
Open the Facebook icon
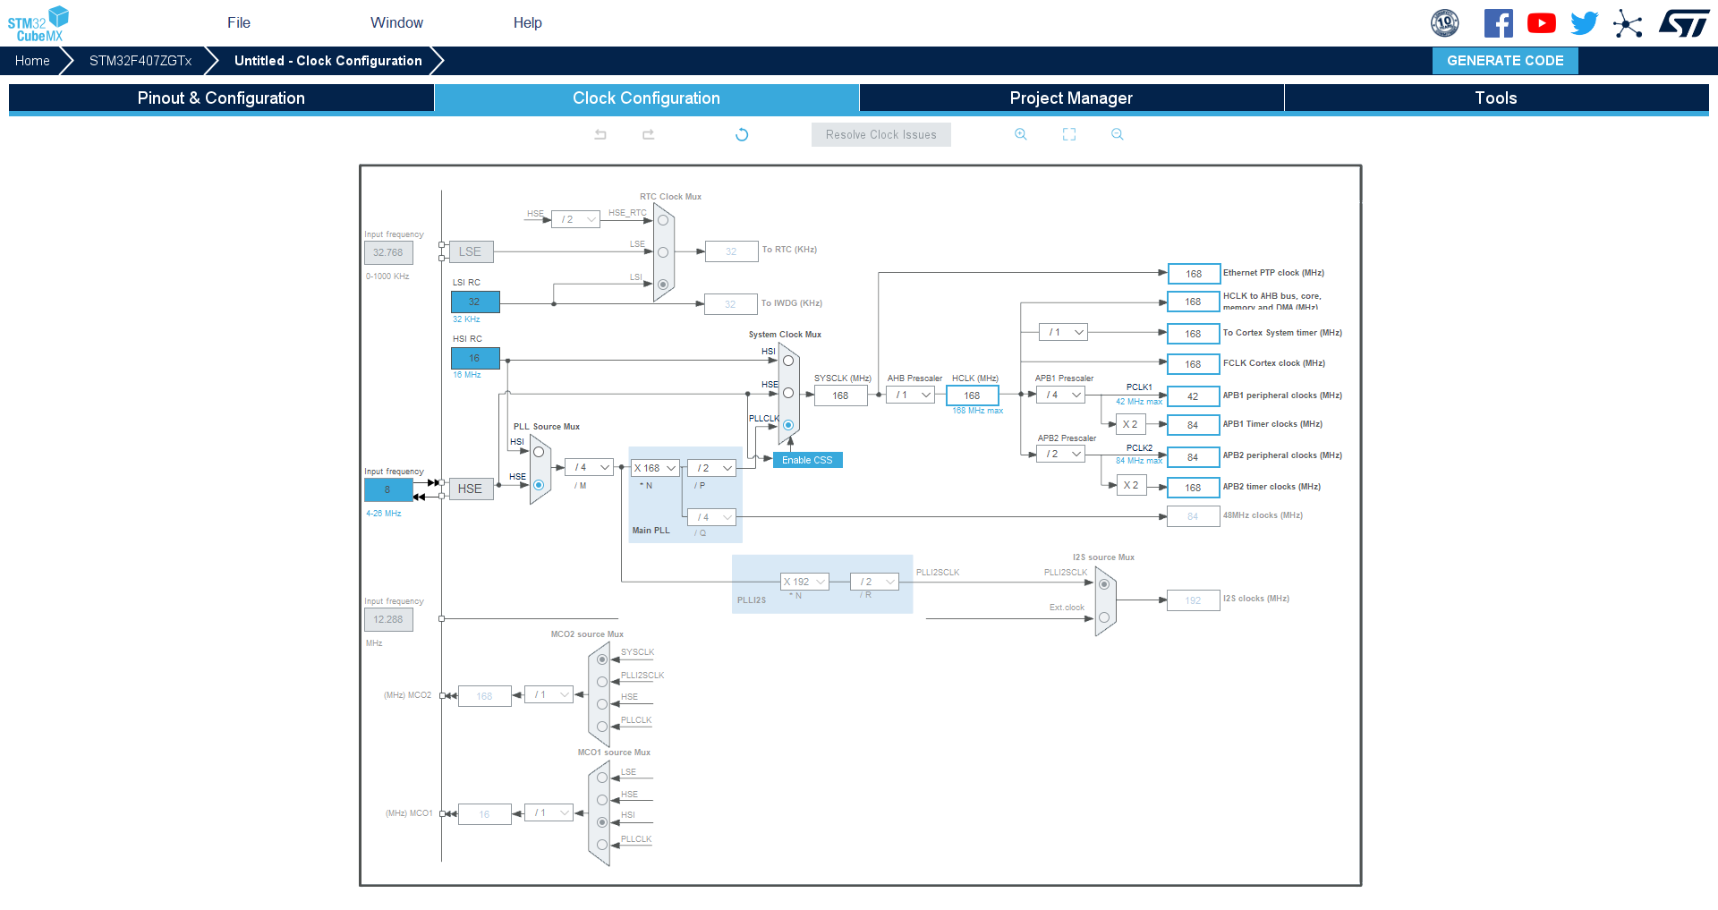pyautogui.click(x=1499, y=23)
